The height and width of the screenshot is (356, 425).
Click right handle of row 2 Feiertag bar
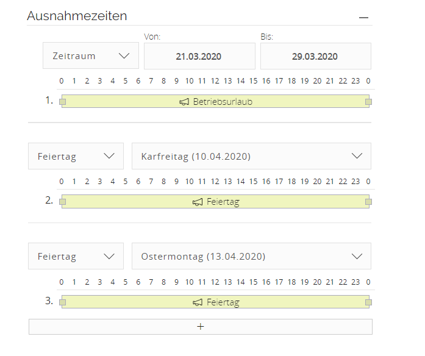point(368,202)
